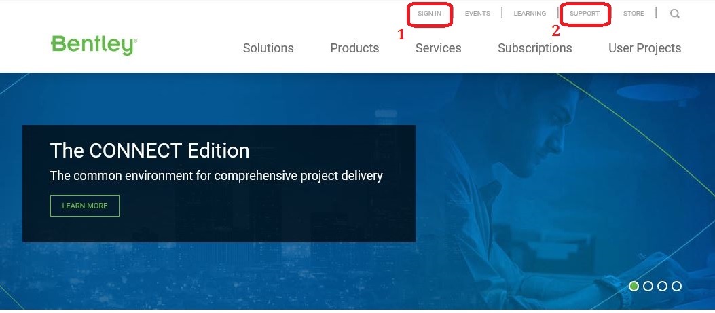
Task: Open the LEARNING link
Action: click(x=530, y=13)
